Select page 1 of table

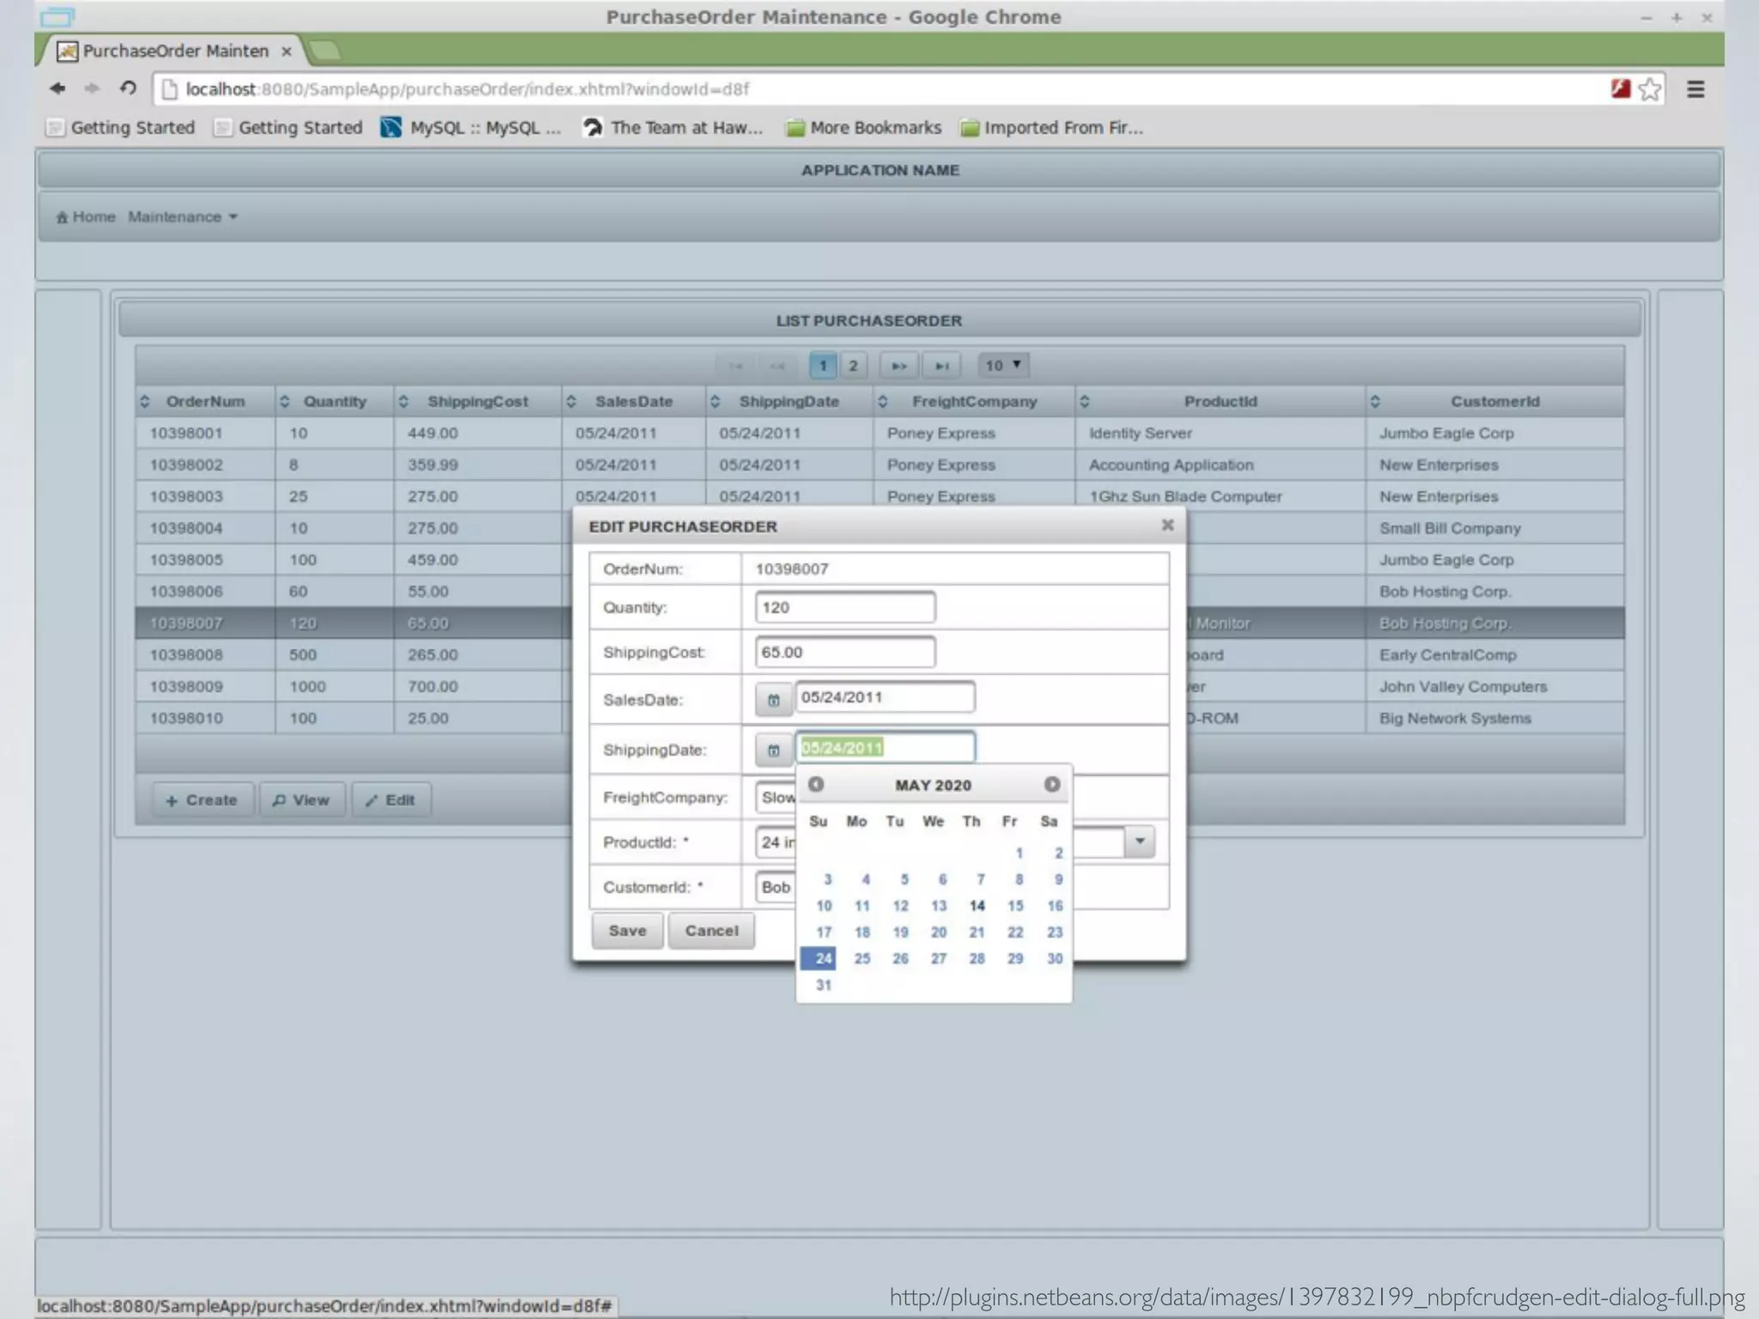[823, 366]
